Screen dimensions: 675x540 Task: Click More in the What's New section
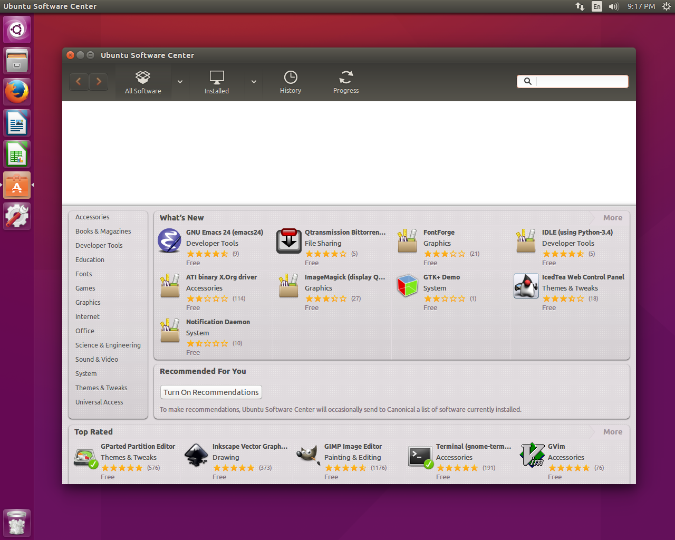coord(613,218)
